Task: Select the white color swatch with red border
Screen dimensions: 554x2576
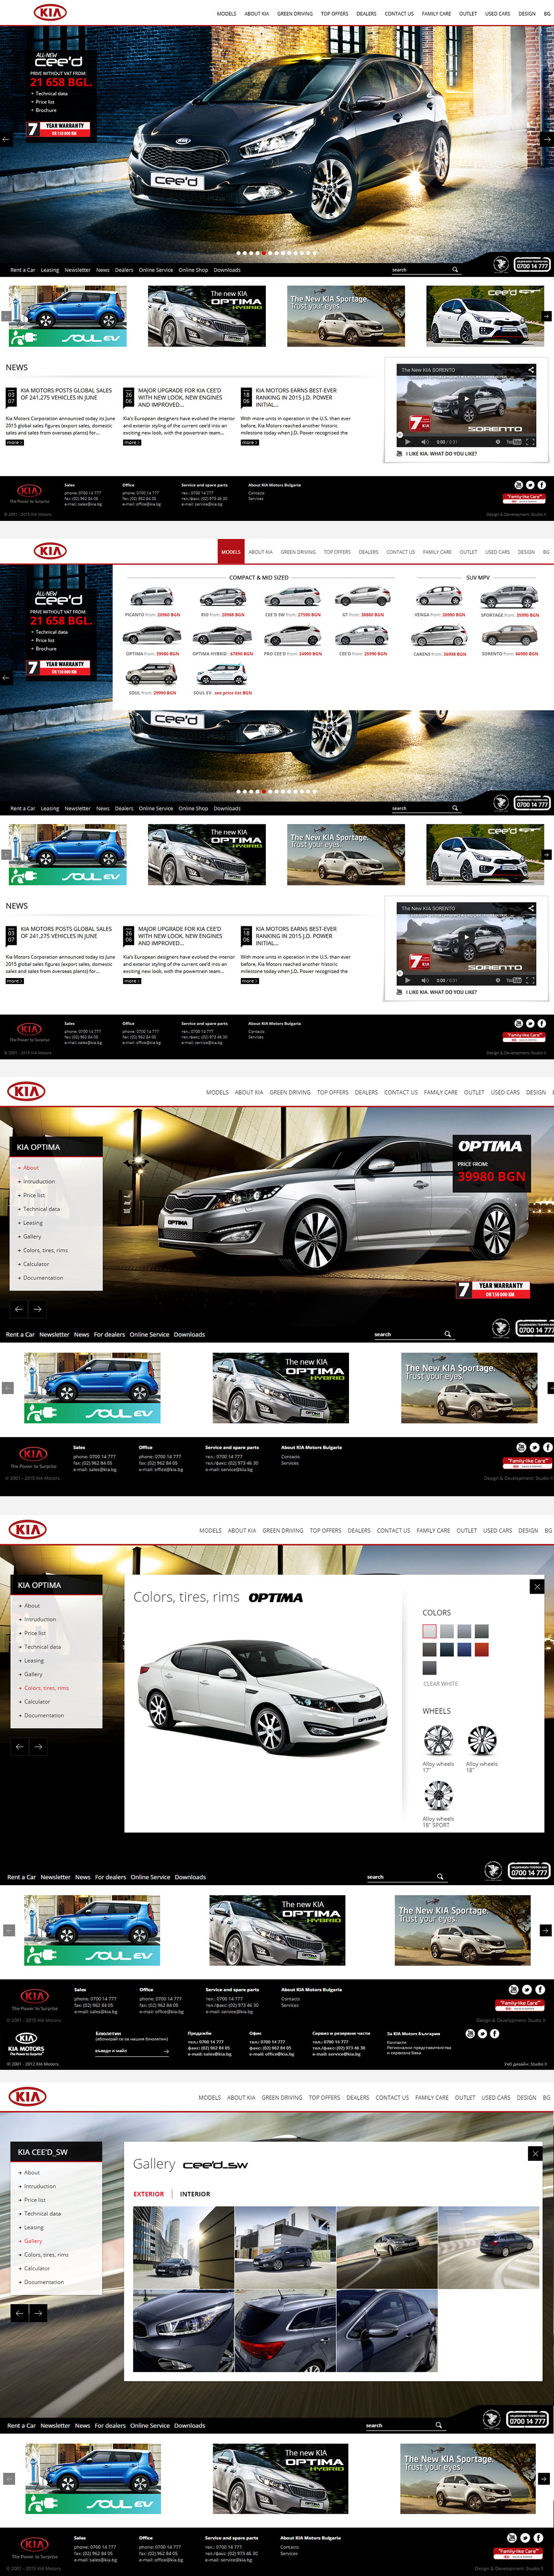Action: tap(429, 1631)
